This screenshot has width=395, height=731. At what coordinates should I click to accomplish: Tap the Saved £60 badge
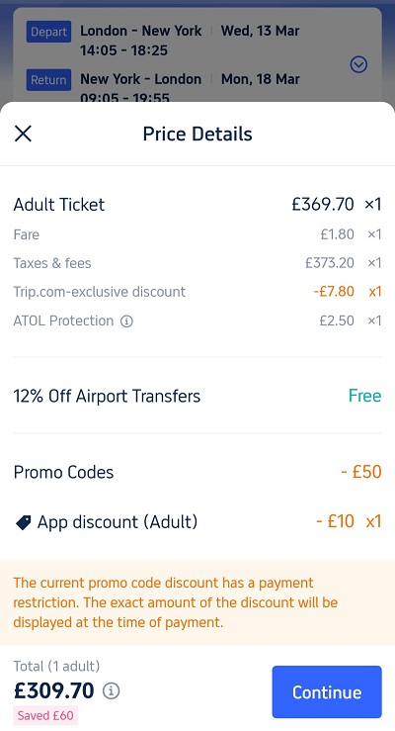[x=45, y=715]
